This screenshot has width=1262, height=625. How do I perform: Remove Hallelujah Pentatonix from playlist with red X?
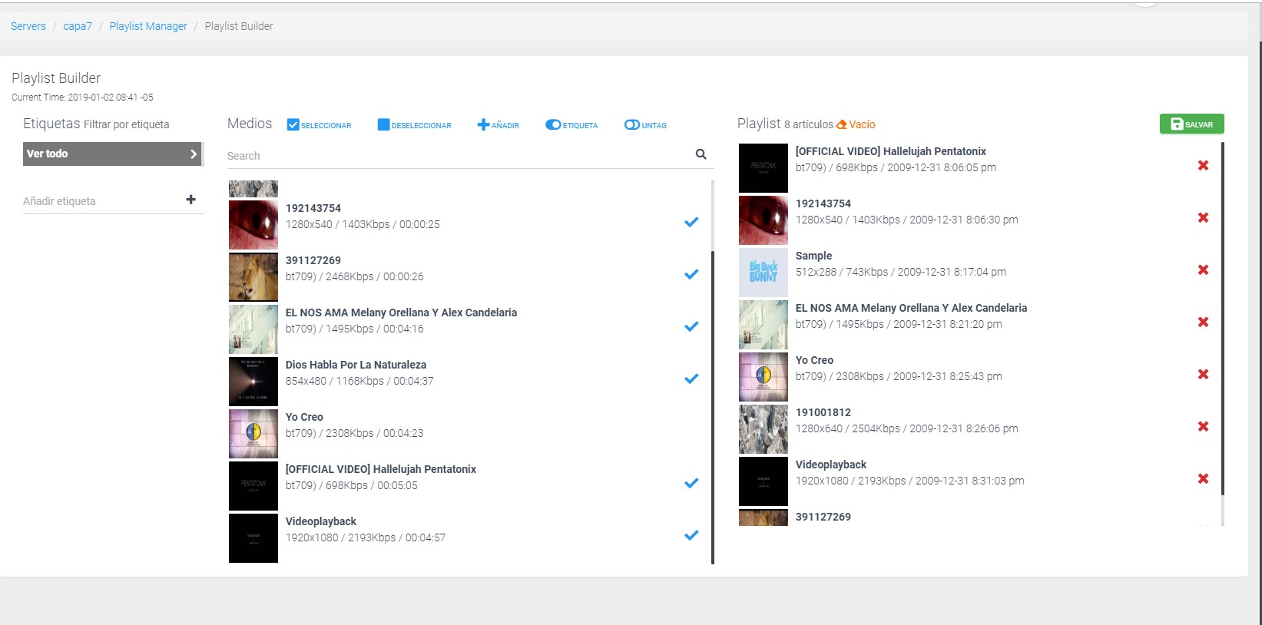(1203, 166)
